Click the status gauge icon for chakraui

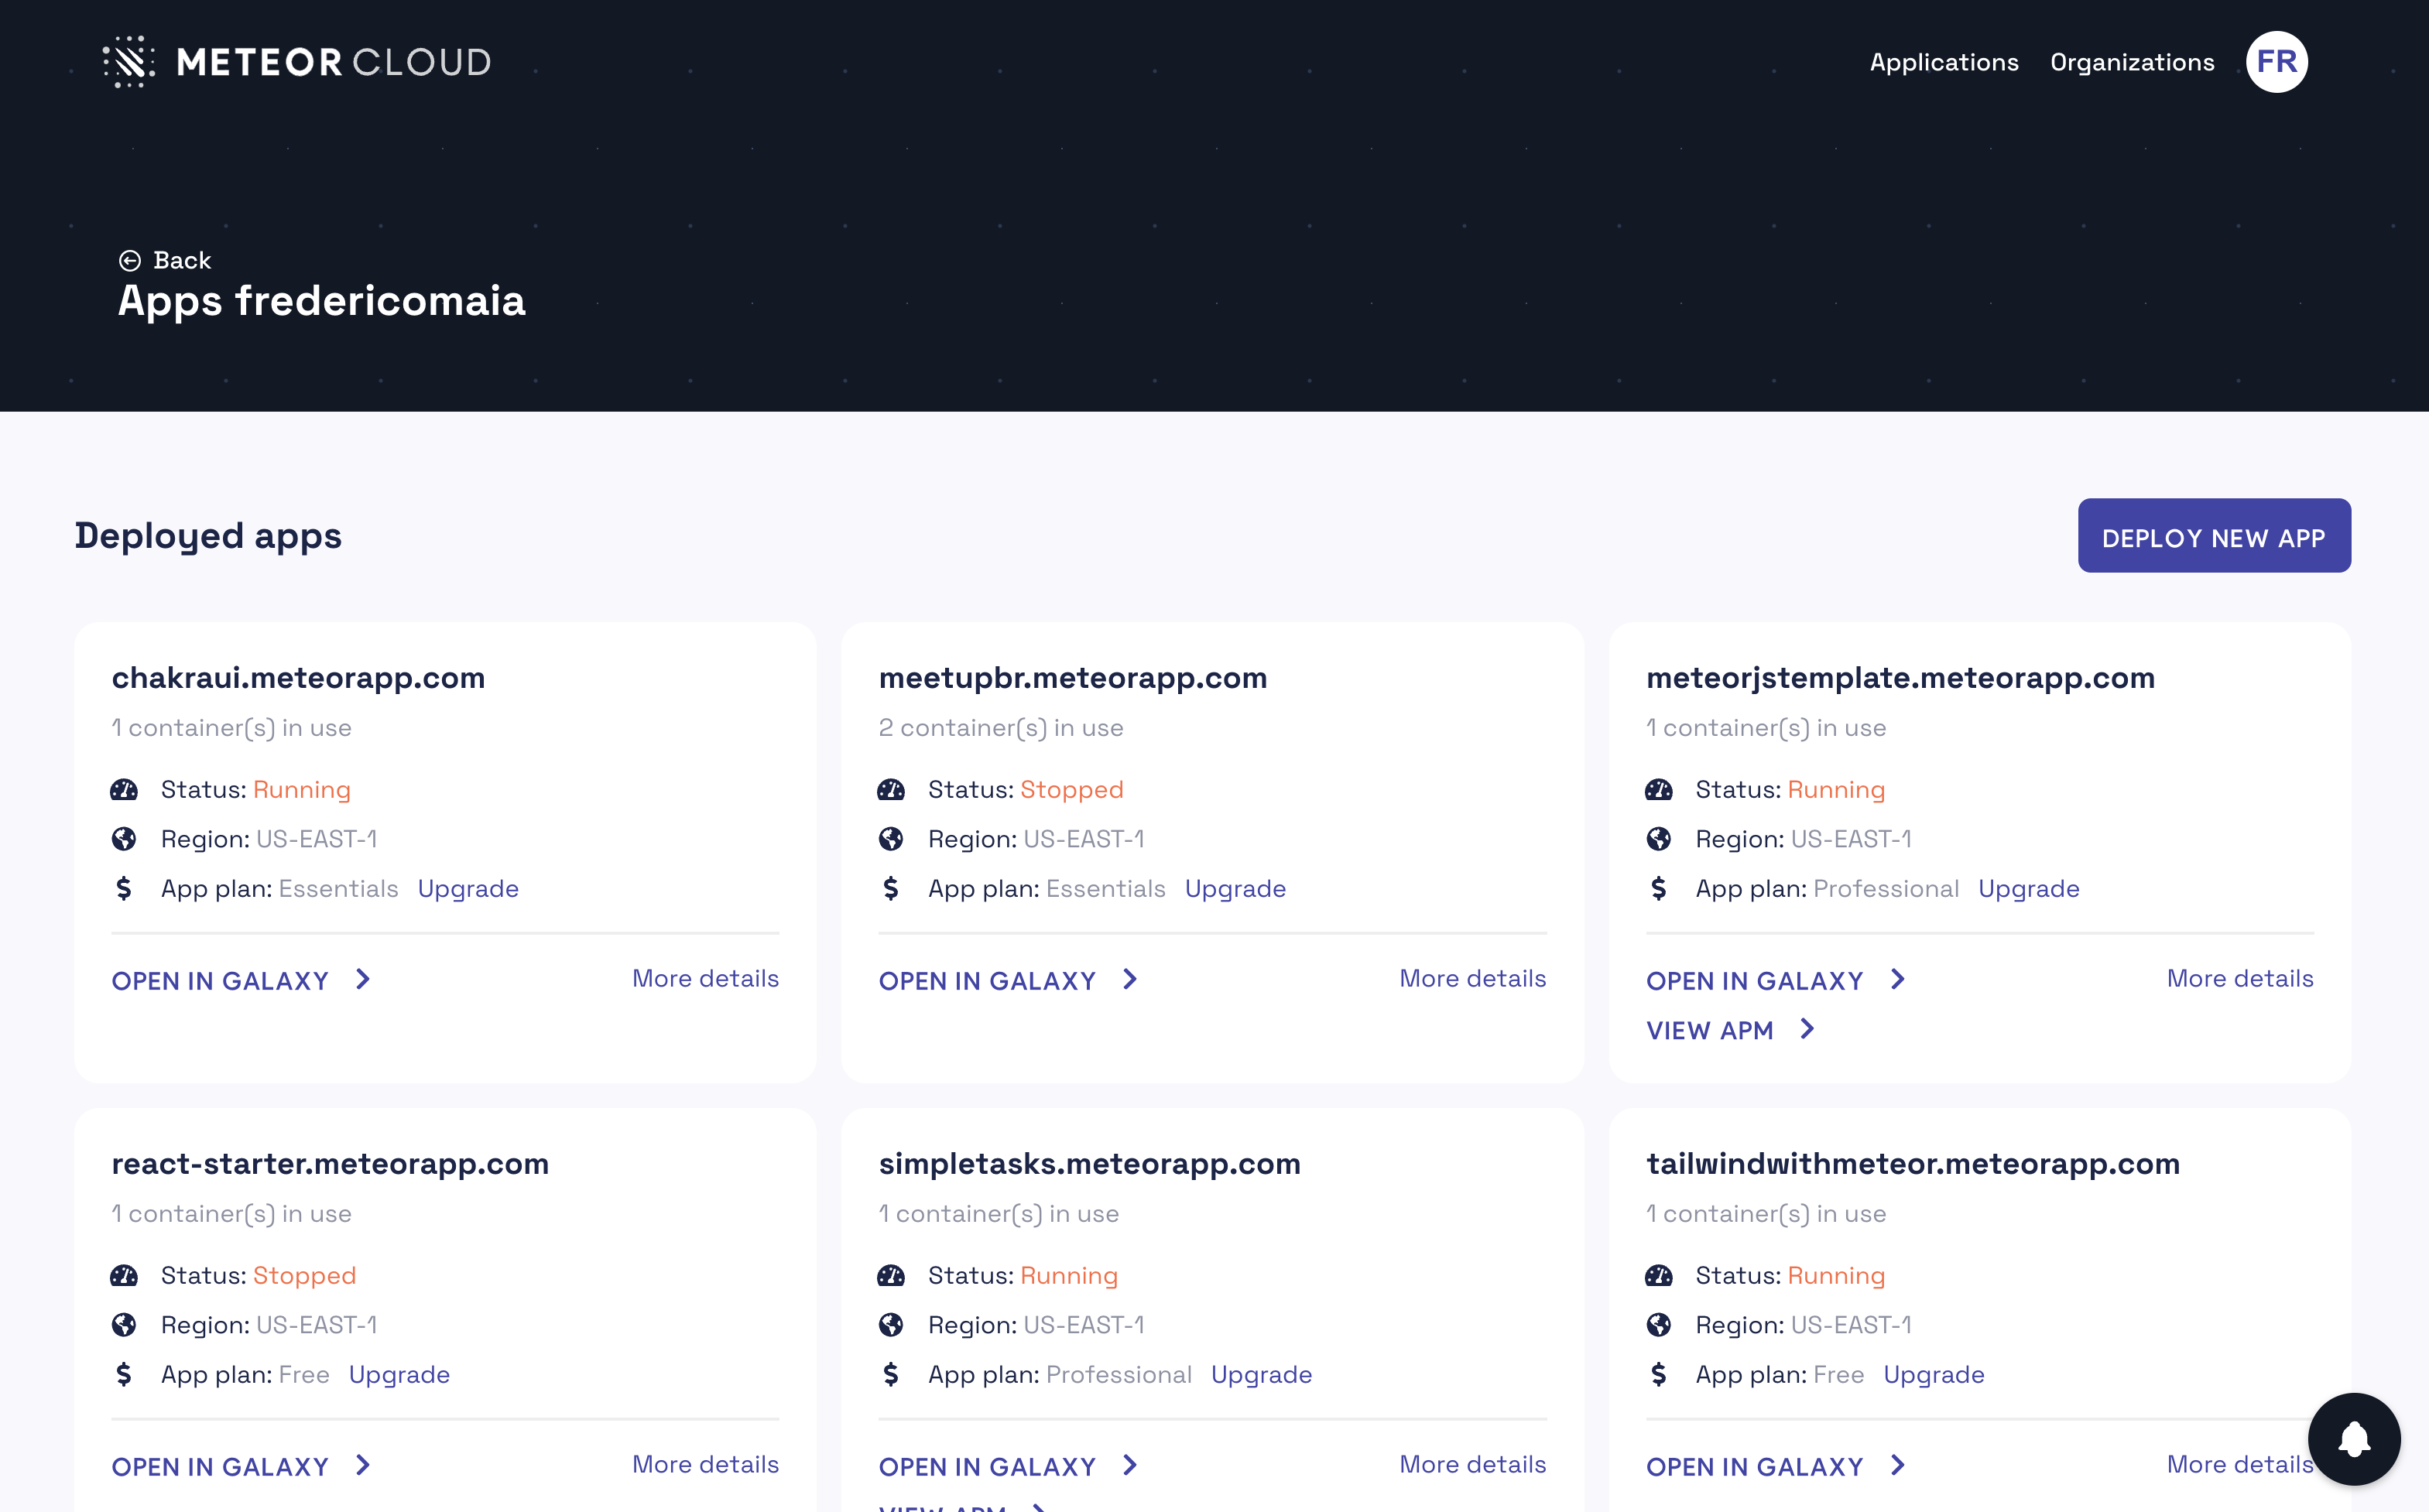124,790
